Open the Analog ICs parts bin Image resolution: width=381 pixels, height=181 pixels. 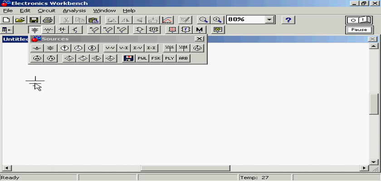(x=94, y=29)
